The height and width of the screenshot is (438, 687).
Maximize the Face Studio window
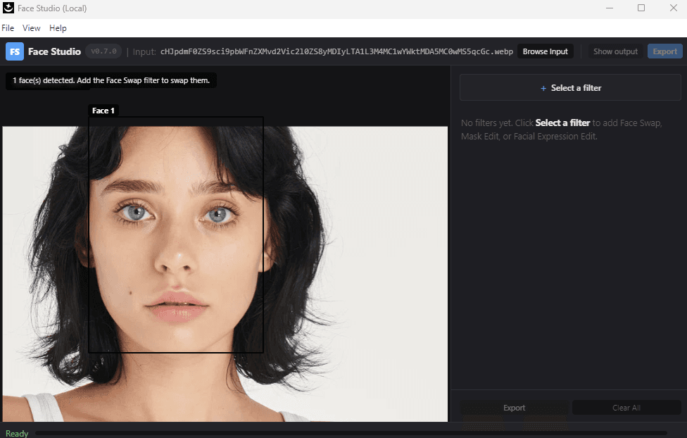(641, 8)
